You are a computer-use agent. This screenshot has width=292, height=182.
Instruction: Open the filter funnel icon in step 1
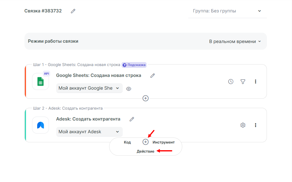click(x=243, y=81)
